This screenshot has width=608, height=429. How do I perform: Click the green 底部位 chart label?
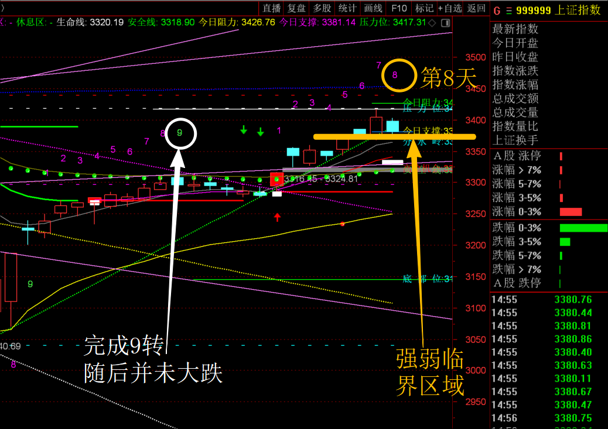coord(428,279)
